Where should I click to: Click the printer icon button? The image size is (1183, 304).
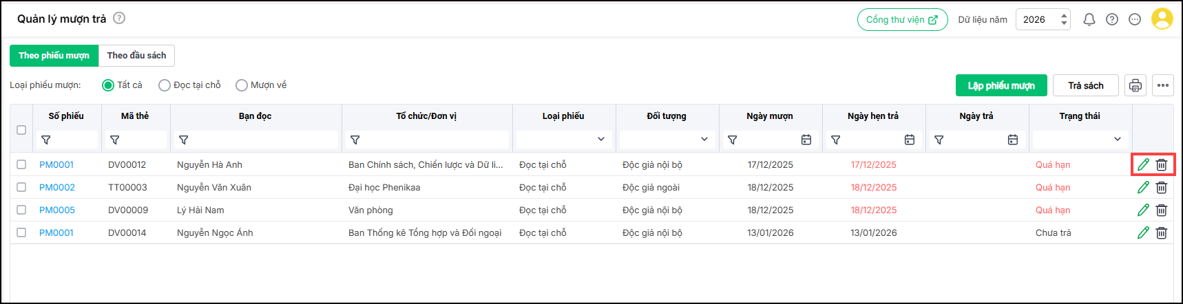[x=1135, y=85]
